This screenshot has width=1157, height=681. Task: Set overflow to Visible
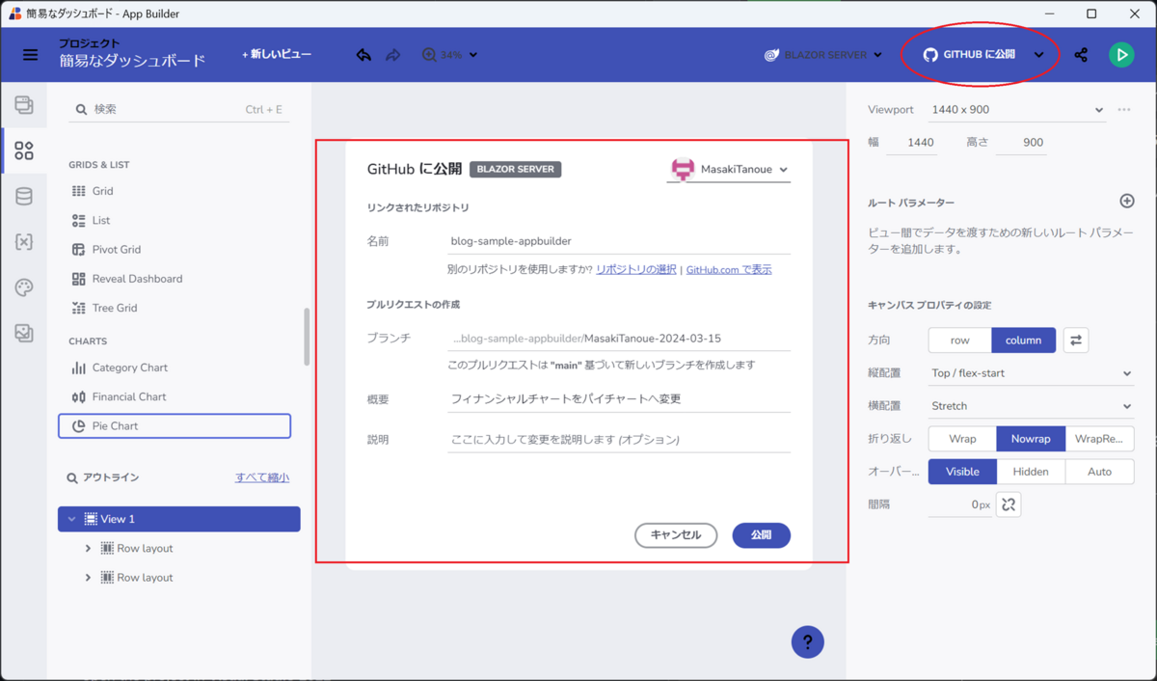(962, 472)
